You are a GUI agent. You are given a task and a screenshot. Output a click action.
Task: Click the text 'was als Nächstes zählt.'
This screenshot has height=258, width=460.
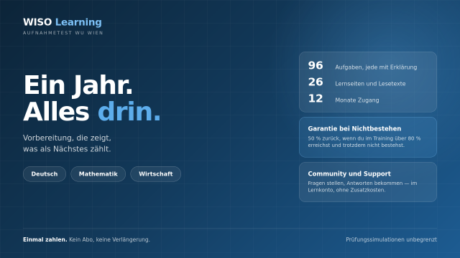pos(67,149)
